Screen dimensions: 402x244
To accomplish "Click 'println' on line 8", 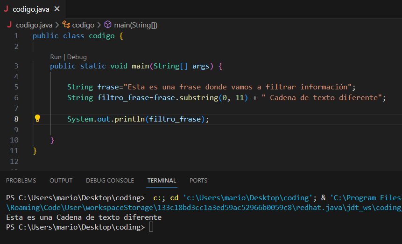I will [x=130, y=119].
